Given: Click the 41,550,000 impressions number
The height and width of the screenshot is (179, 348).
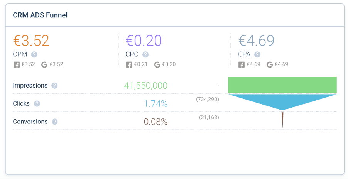Looking at the screenshot, I should 146,86.
